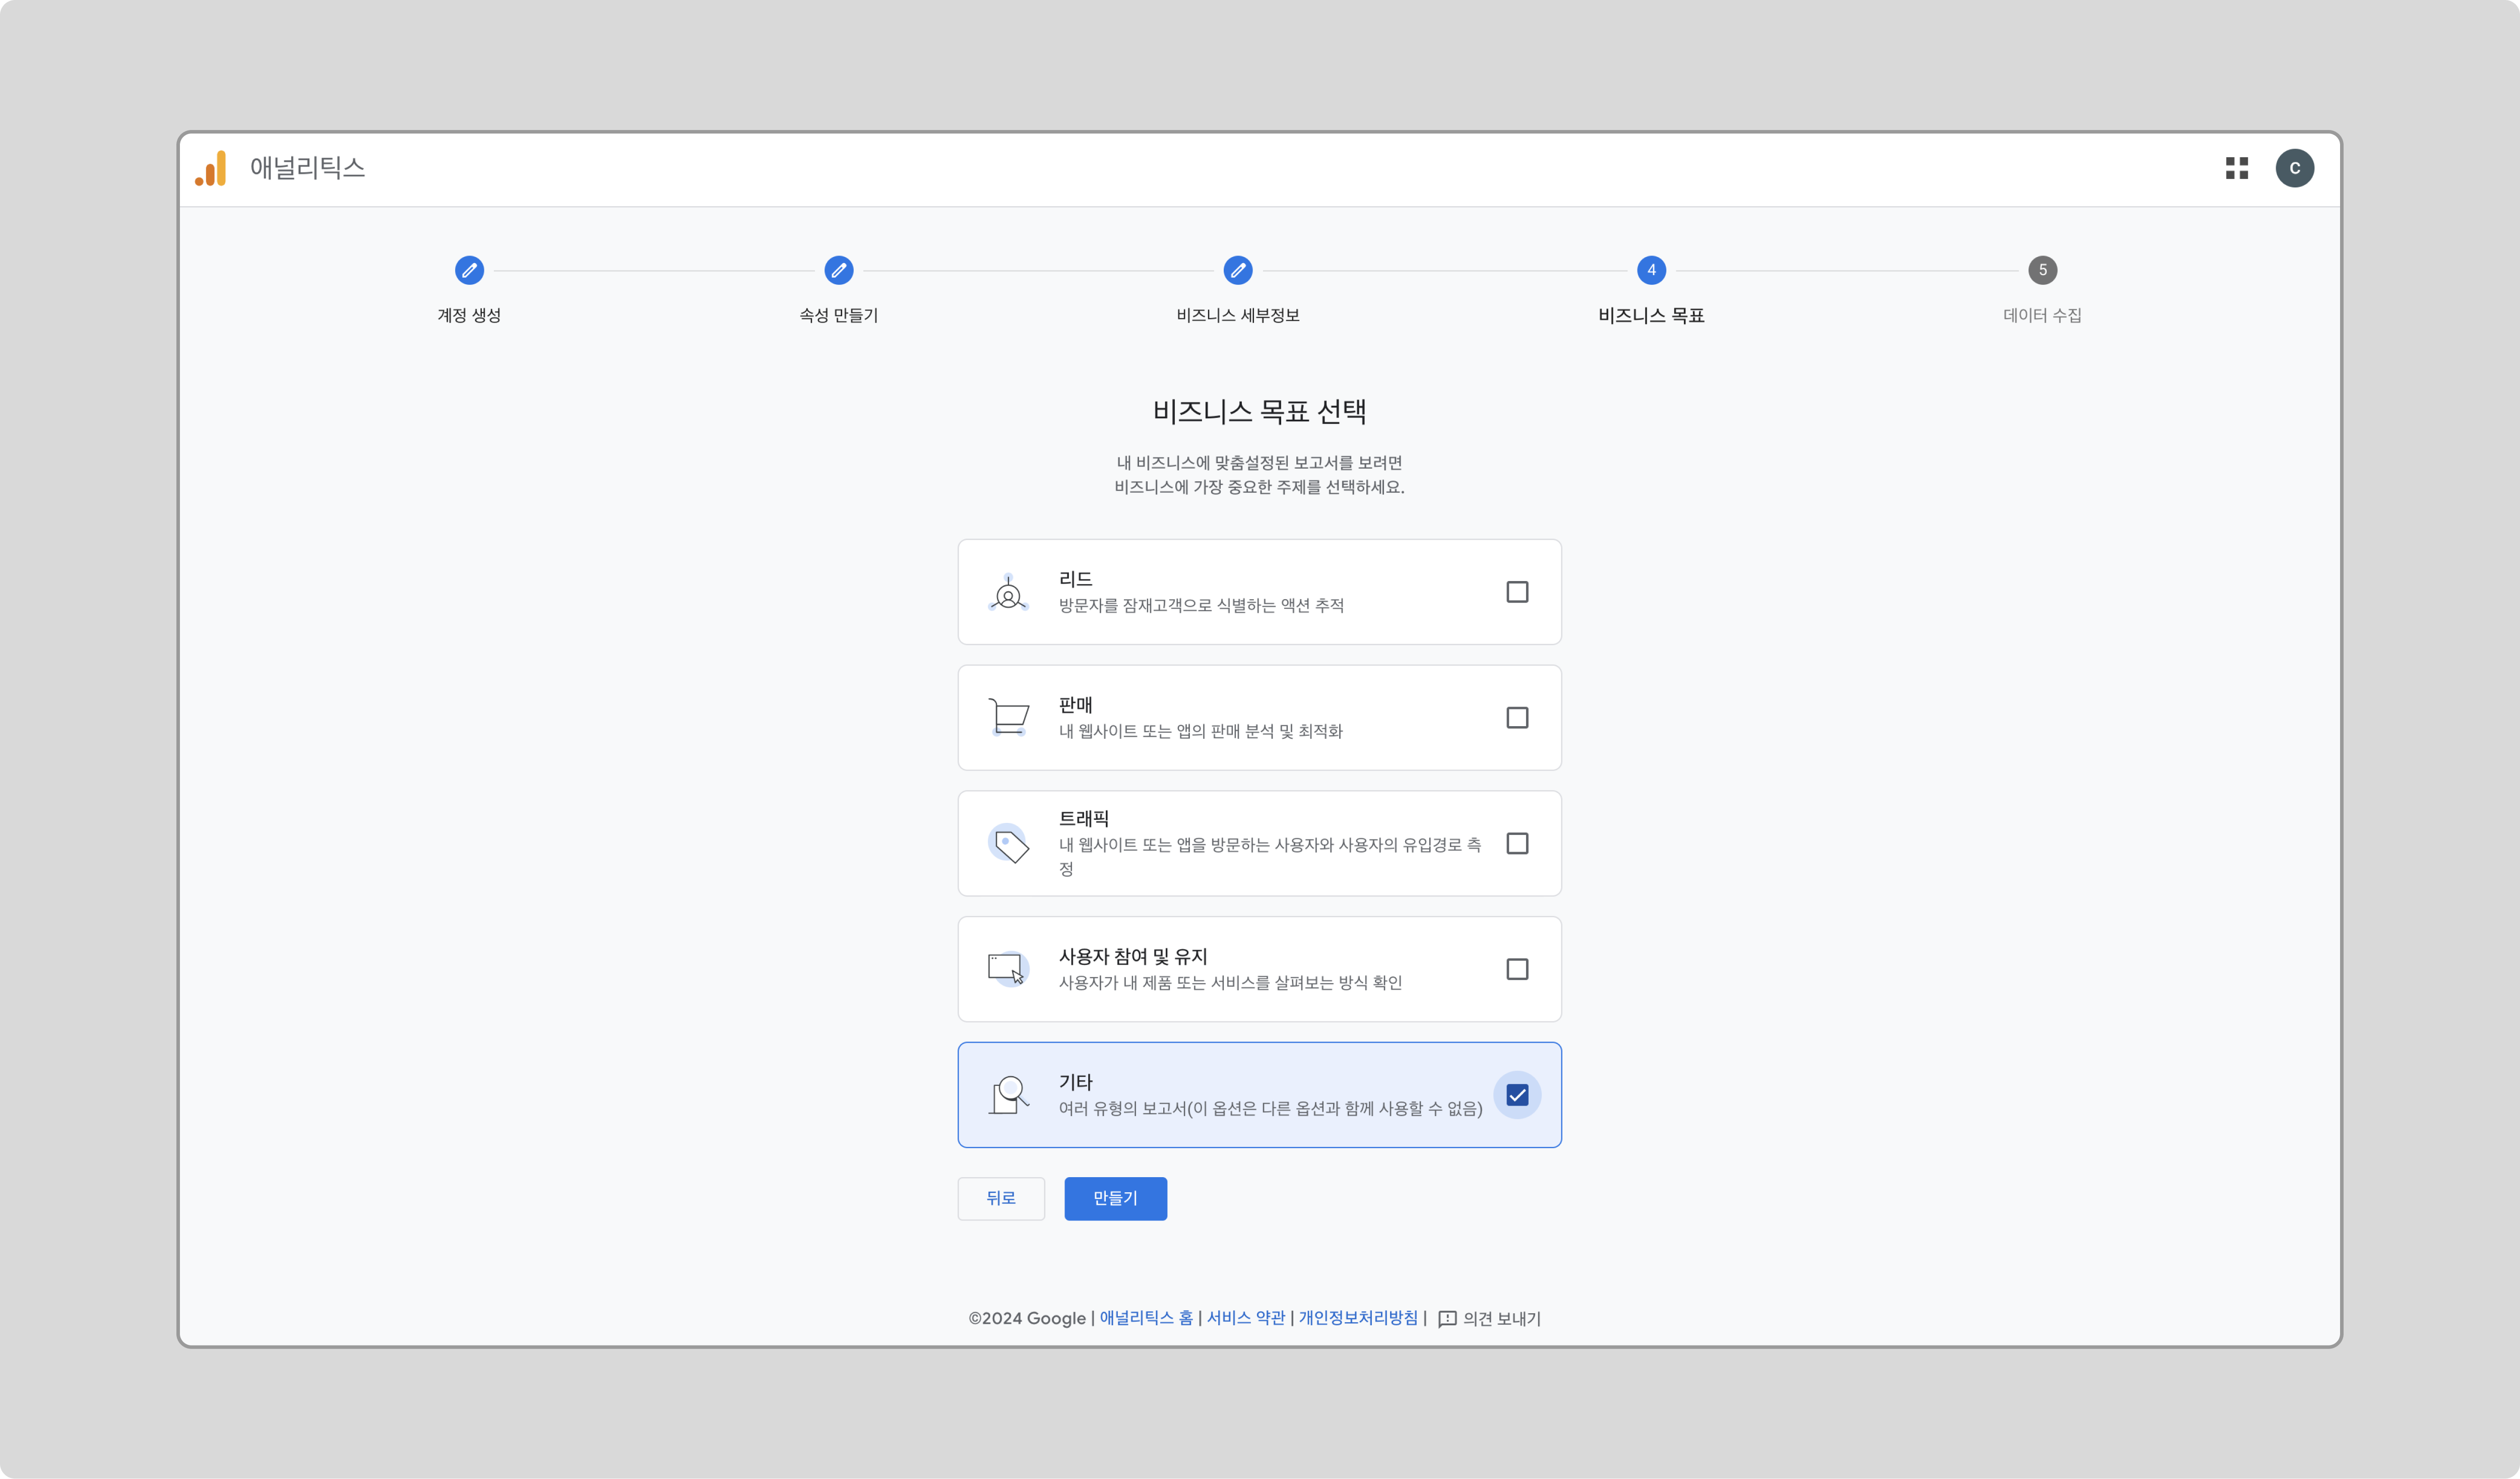Click the 애널리틱스 title text
Image resolution: width=2520 pixels, height=1479 pixels.
[308, 168]
